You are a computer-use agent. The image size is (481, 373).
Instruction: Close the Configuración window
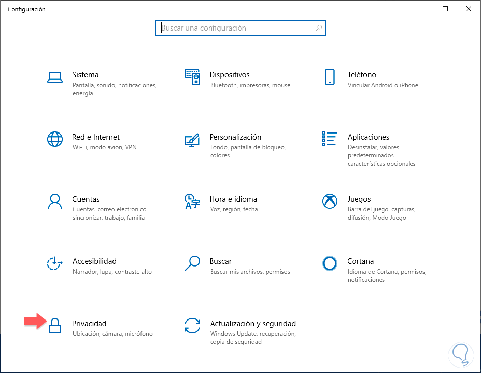click(469, 9)
